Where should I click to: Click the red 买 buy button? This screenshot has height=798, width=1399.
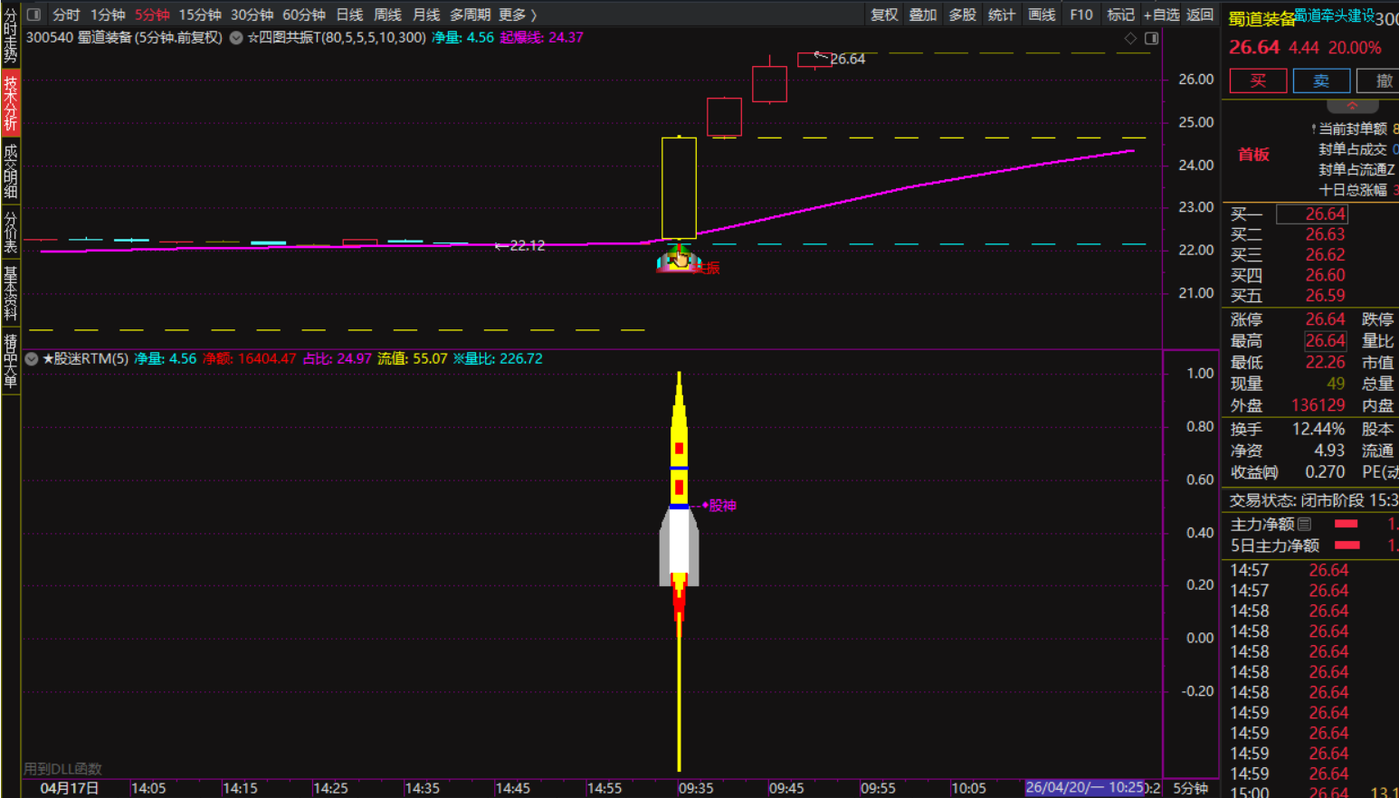pos(1258,81)
